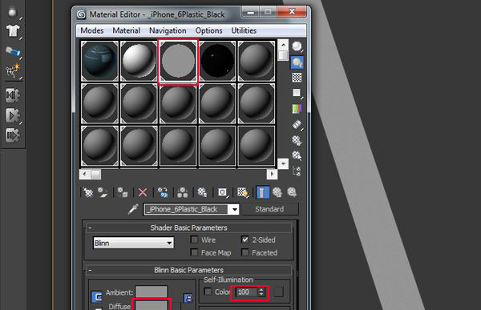Toggle Show Shaded Material in Viewport icon
This screenshot has height=310, width=481.
point(243,192)
